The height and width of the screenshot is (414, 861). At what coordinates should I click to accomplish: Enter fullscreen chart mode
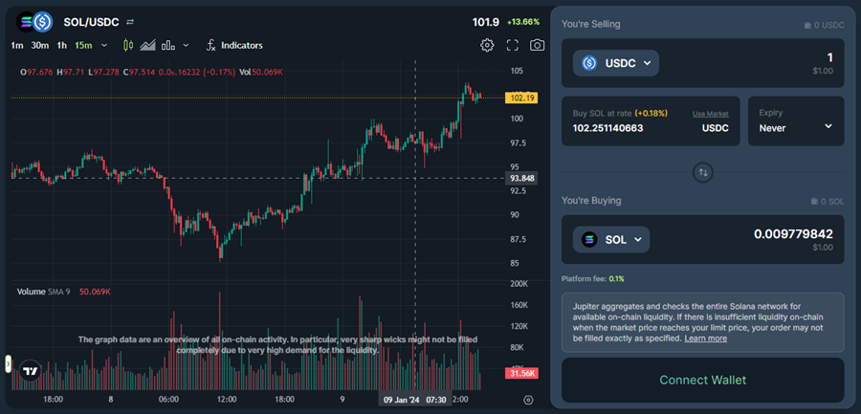pyautogui.click(x=513, y=45)
